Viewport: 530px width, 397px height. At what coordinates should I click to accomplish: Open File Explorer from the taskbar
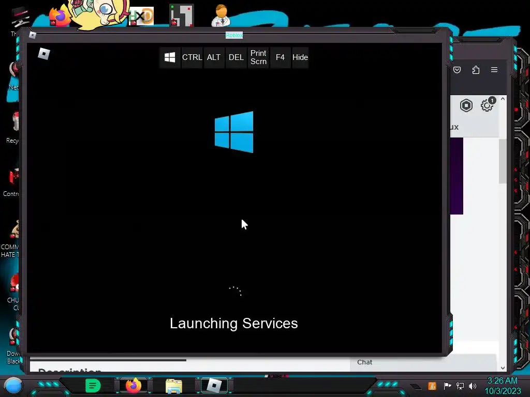[174, 386]
